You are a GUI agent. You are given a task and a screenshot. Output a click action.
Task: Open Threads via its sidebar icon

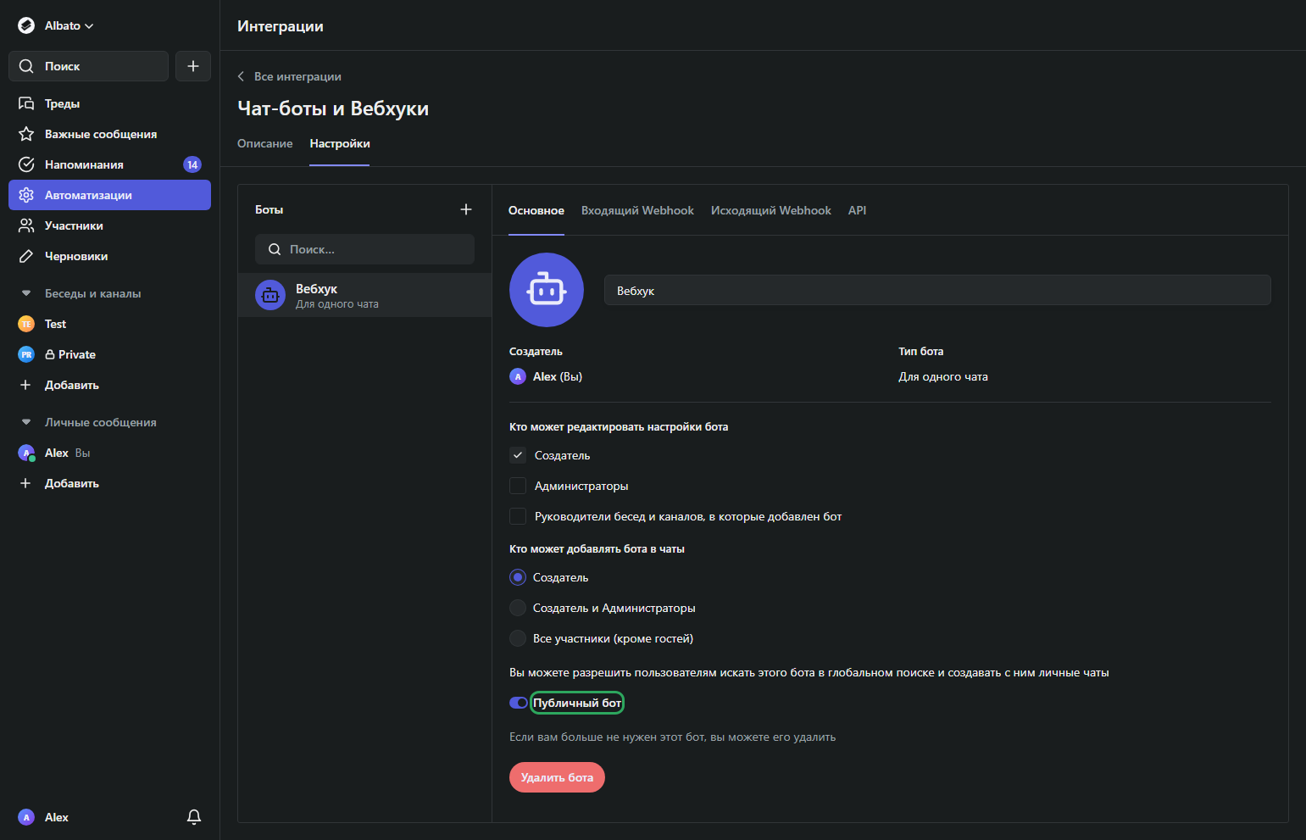[26, 103]
